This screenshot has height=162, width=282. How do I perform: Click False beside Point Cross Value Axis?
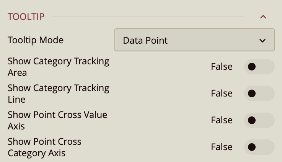point(222,120)
